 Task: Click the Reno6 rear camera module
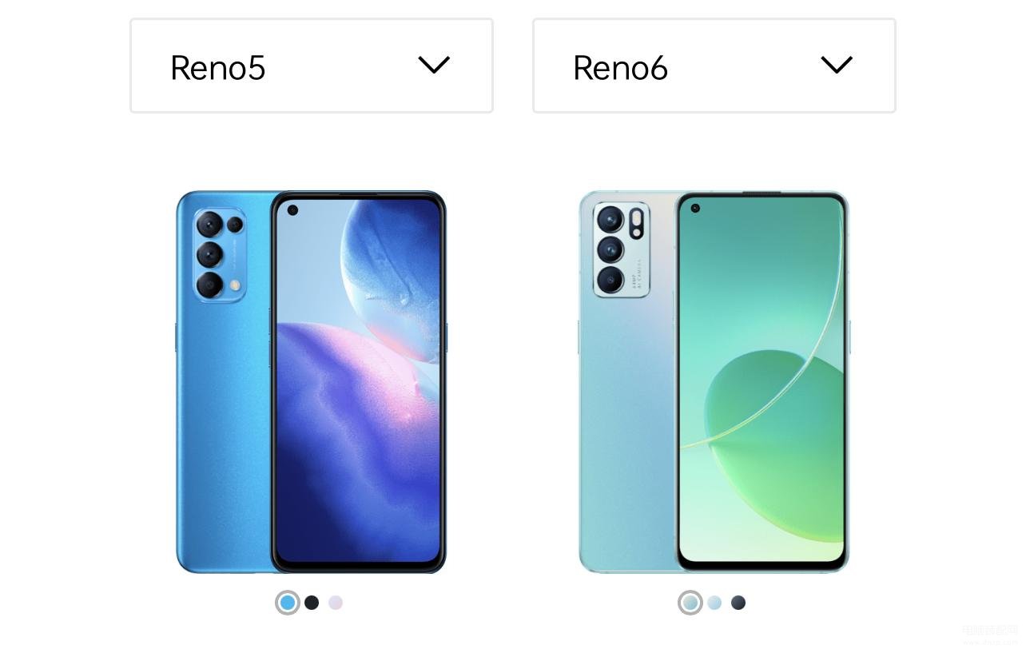pyautogui.click(x=622, y=249)
